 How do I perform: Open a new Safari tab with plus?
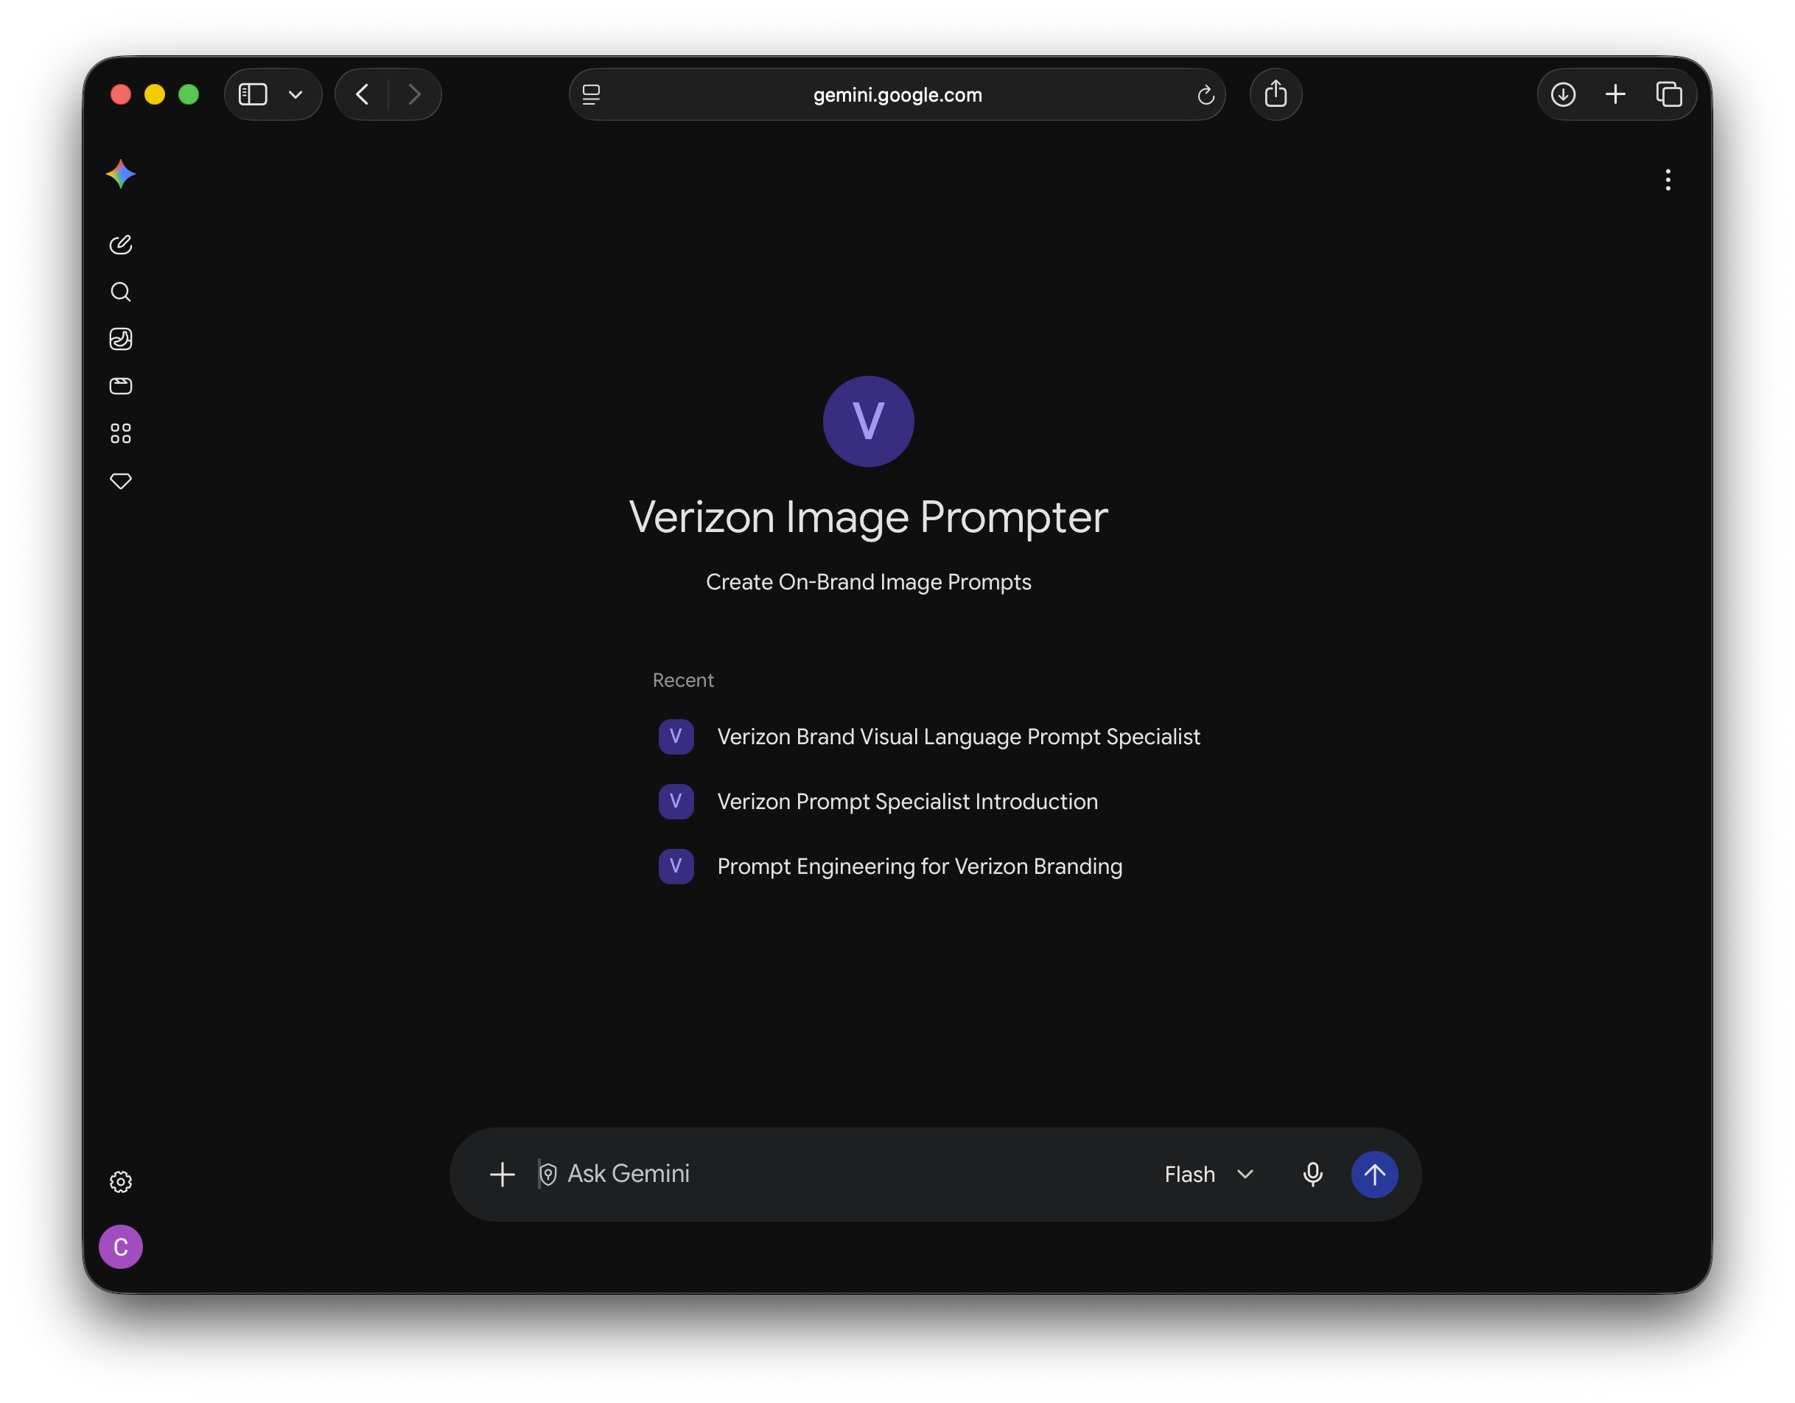click(1615, 94)
